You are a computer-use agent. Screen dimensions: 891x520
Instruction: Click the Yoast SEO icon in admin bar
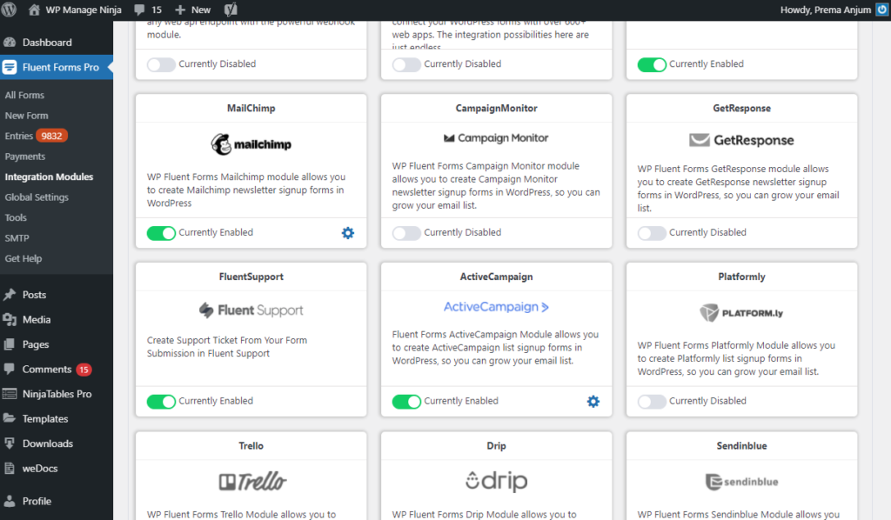pyautogui.click(x=230, y=10)
